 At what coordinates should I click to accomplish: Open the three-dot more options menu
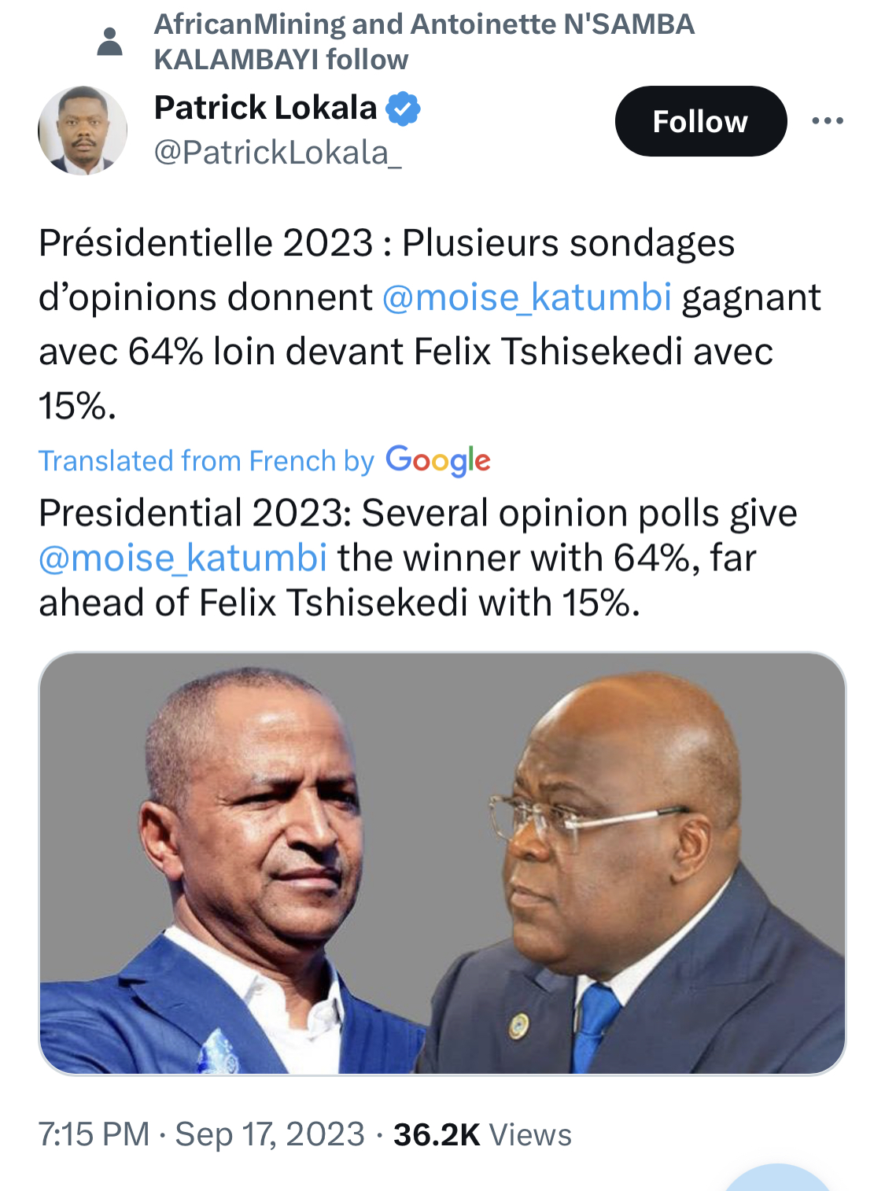click(x=828, y=121)
